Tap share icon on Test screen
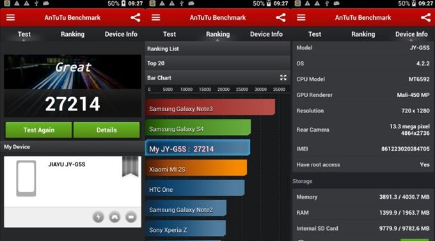Viewport: 435px width, 241px height. [x=136, y=17]
